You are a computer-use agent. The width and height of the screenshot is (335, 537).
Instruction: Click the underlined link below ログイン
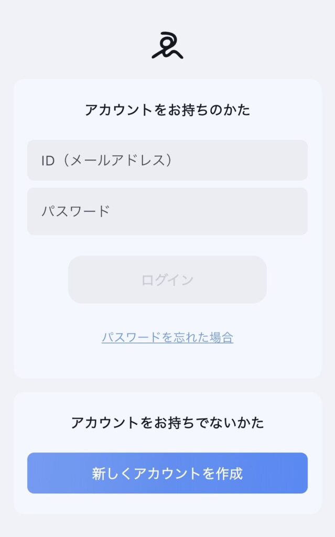[x=167, y=337]
